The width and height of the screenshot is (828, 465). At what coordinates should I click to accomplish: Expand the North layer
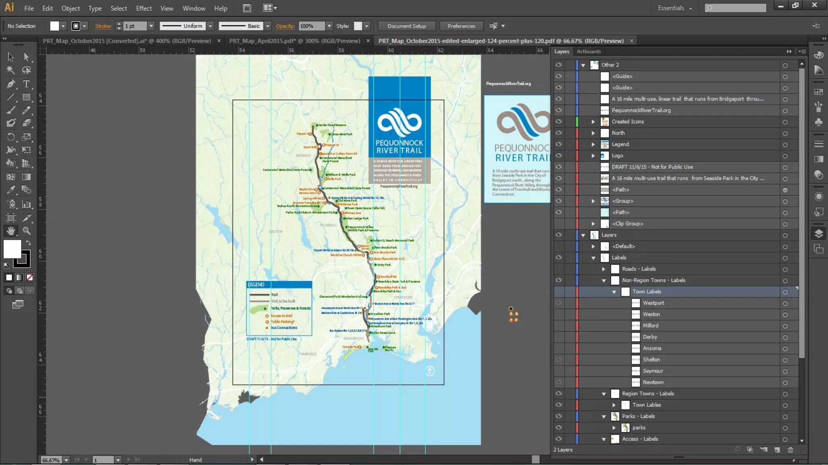(593, 133)
